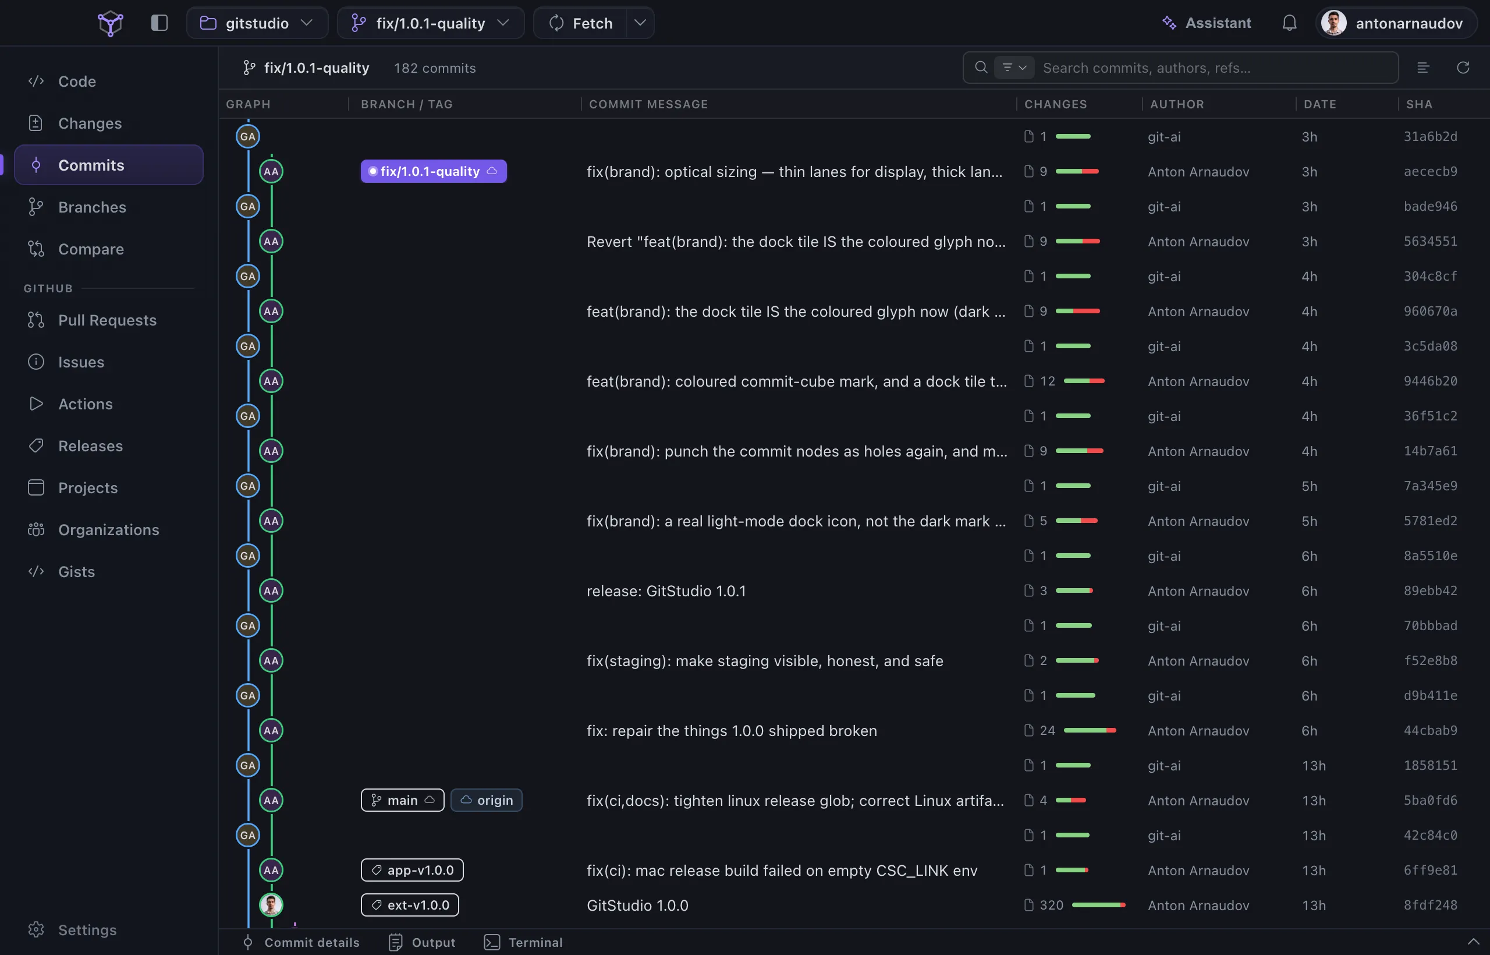1490x955 pixels.
Task: Click the SHA column header
Action: (1419, 104)
